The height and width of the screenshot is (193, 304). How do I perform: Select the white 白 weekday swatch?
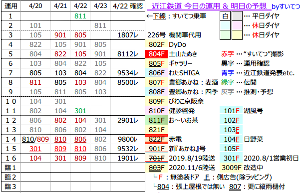click(x=225, y=16)
